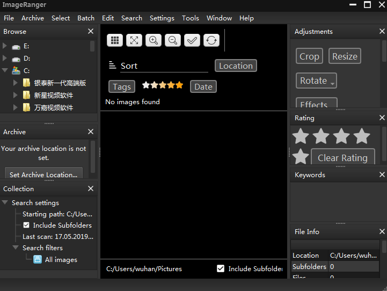This screenshot has height=291, width=387.
Task: Click the refresh icon in toolbar
Action: tap(211, 40)
